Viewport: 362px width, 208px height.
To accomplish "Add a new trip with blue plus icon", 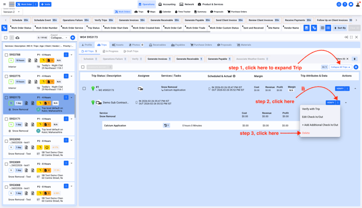I will (356, 67).
